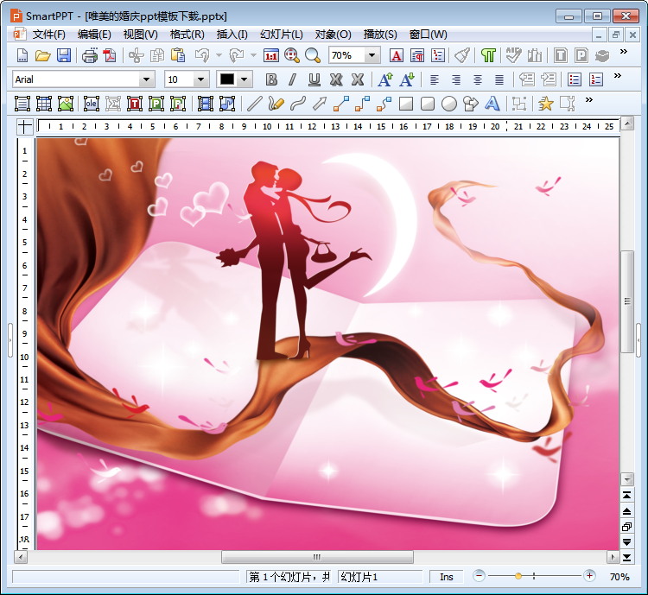648x595 pixels.
Task: Insert a TextArt object
Action: 492,104
